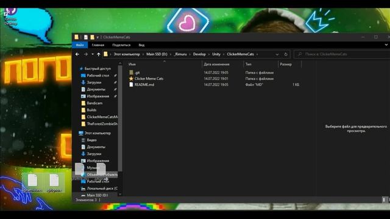Open Main SSD (D:) in the sidebar
This screenshot has width=390, height=219.
click(97, 195)
